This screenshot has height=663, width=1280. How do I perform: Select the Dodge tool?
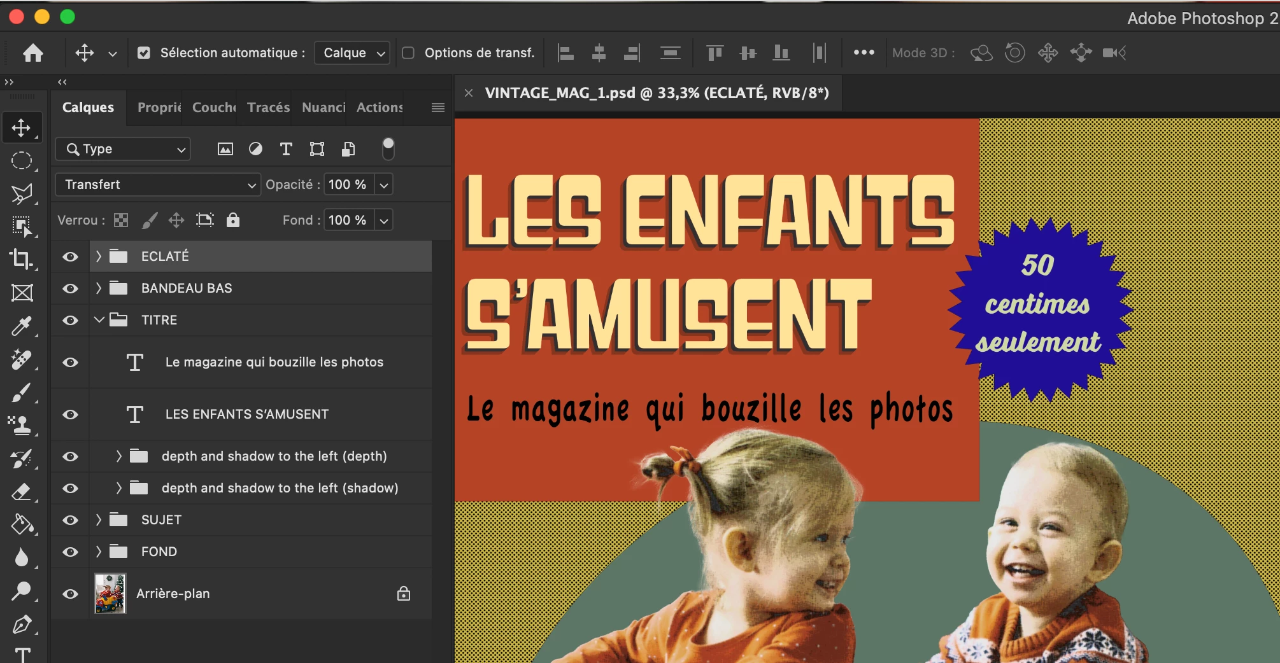pos(22,591)
